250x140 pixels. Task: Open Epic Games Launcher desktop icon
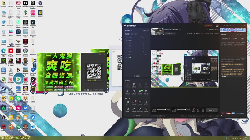pyautogui.click(x=33, y=4)
